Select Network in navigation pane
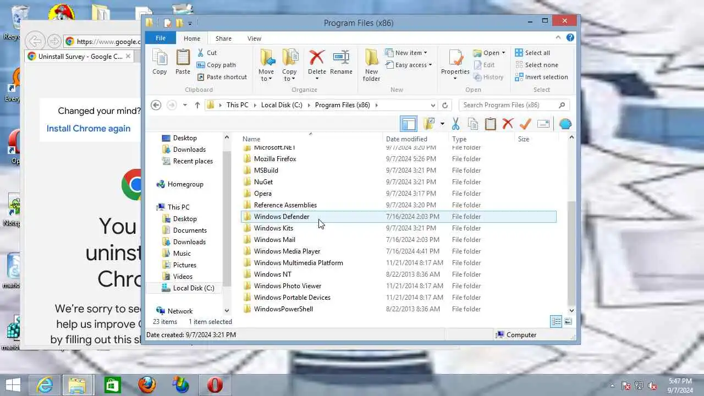This screenshot has width=704, height=396. point(180,311)
